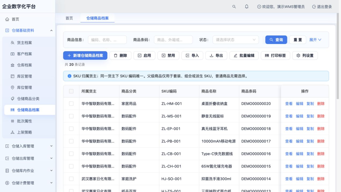Click 复制 for 真无线蓝牙耳机 row
Viewport: 341px width, 192px height.
click(x=310, y=129)
